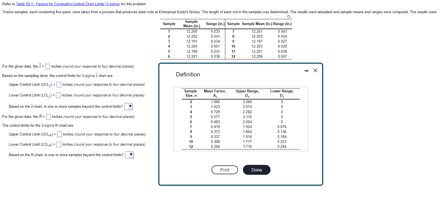Screen dimensions: 442x205
Task: Click the R-chart Upper Control Limit input box
Action: [59, 134]
